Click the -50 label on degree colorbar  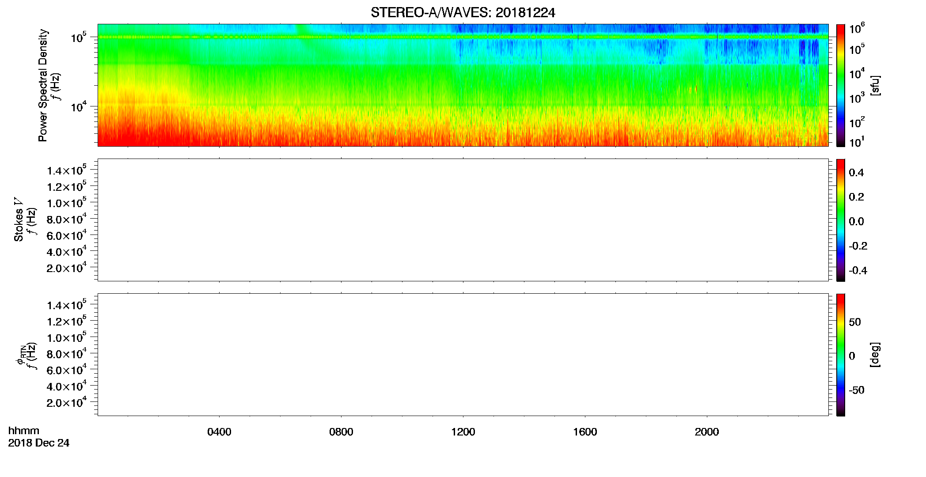tap(857, 390)
